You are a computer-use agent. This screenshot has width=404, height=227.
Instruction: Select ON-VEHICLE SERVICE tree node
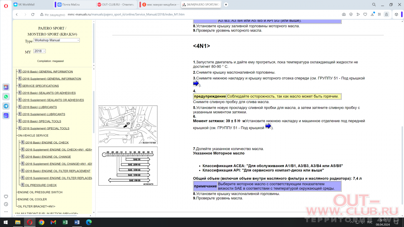[33, 135]
